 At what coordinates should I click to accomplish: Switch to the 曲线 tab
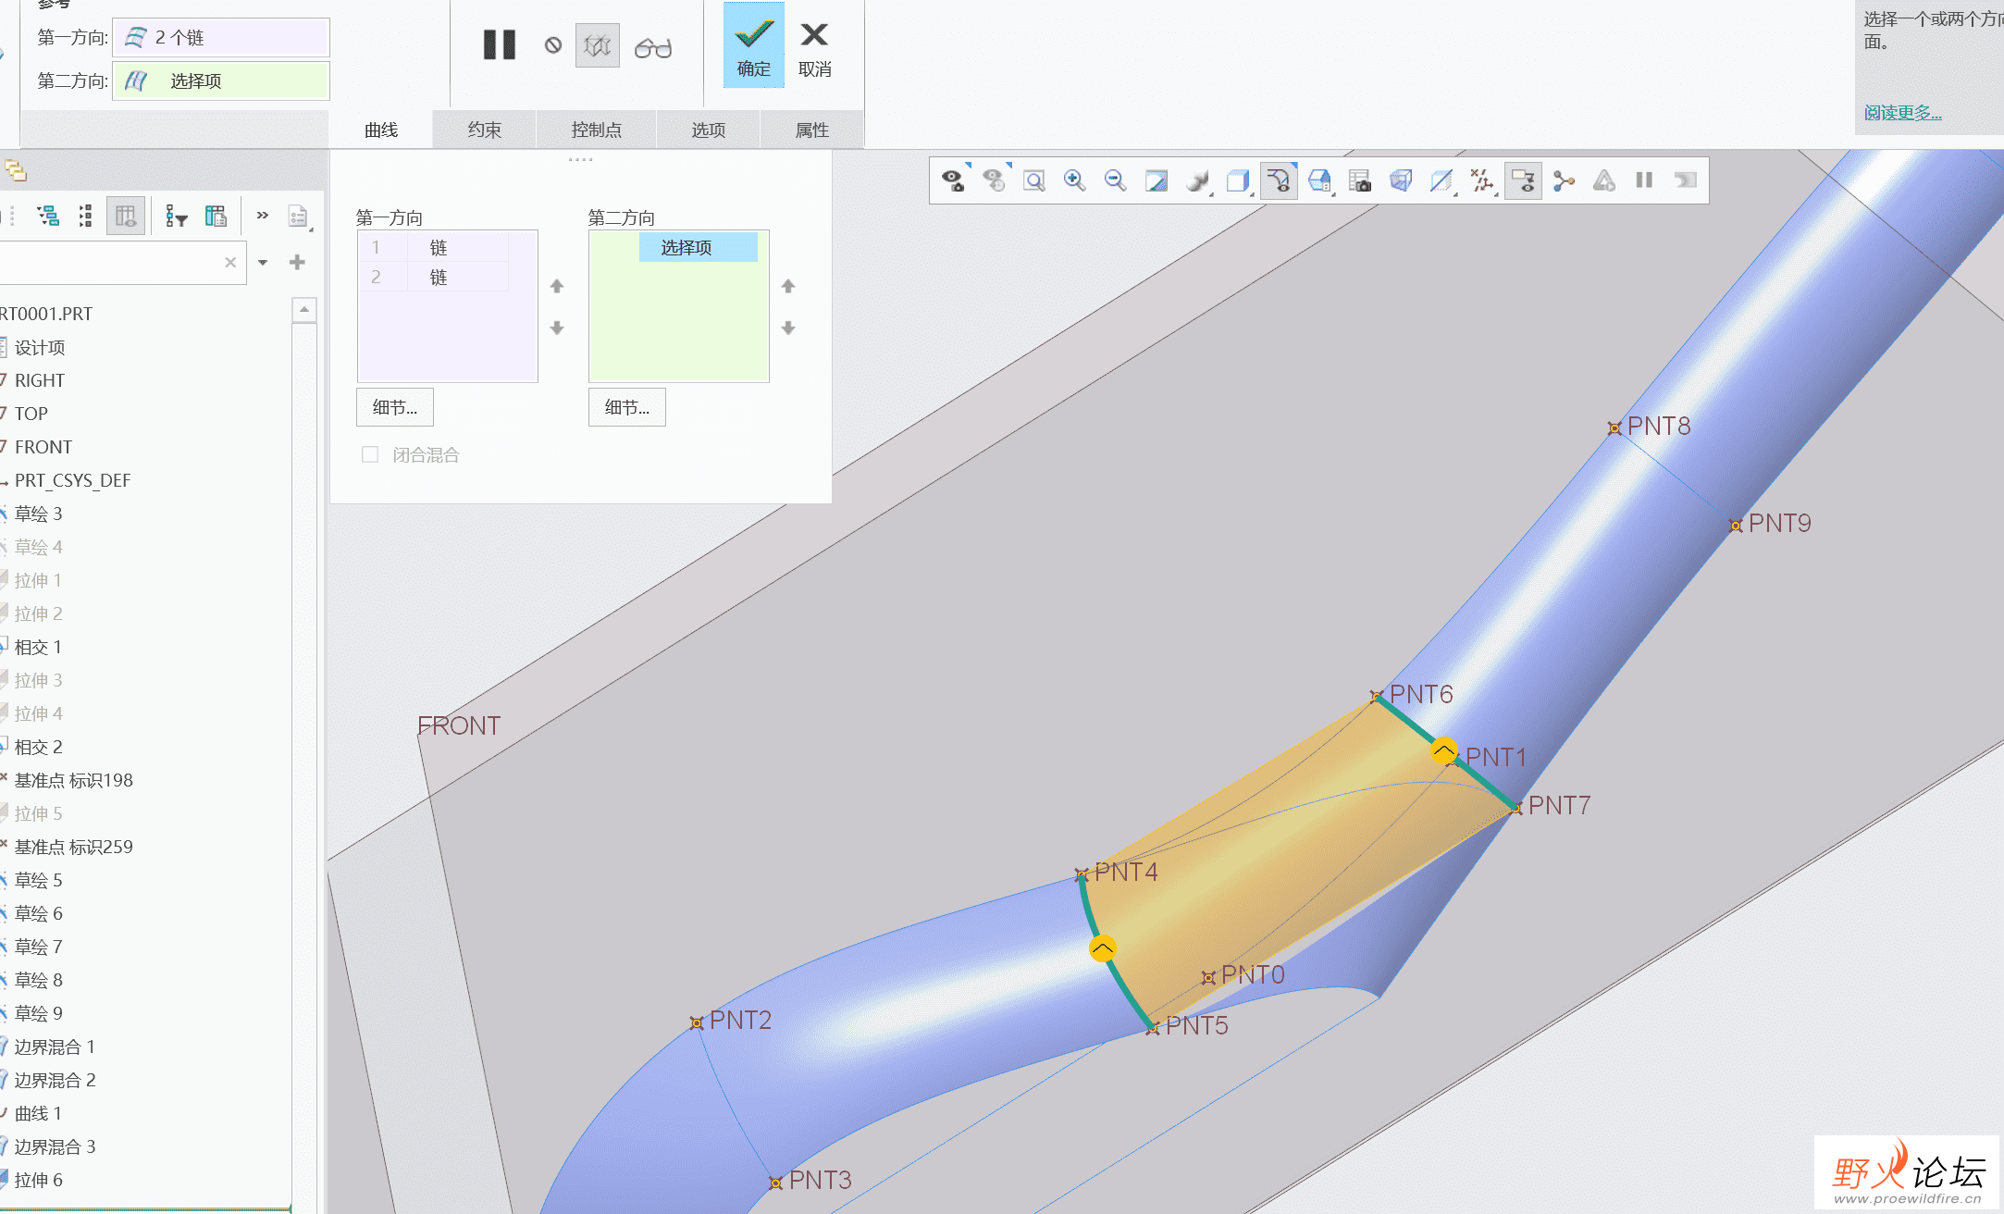[x=381, y=130]
